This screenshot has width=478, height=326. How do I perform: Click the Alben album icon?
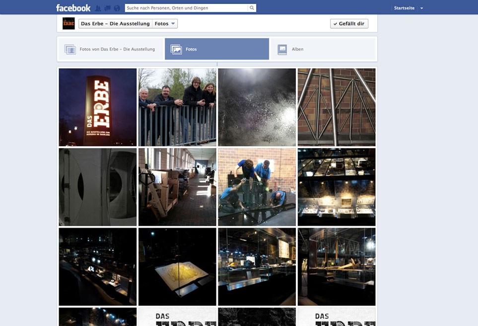[282, 49]
